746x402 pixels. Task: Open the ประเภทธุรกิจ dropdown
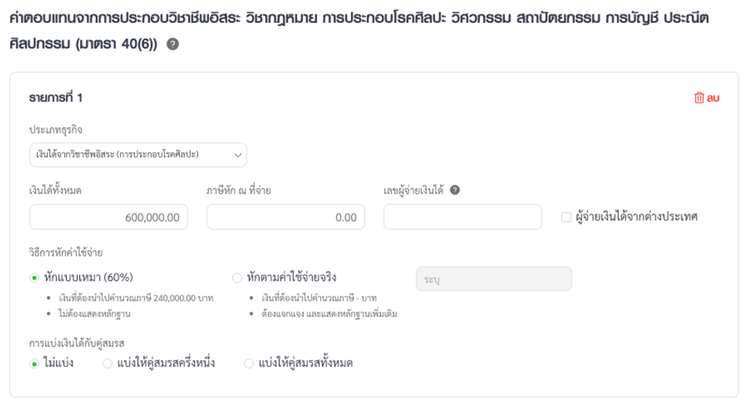tap(138, 155)
